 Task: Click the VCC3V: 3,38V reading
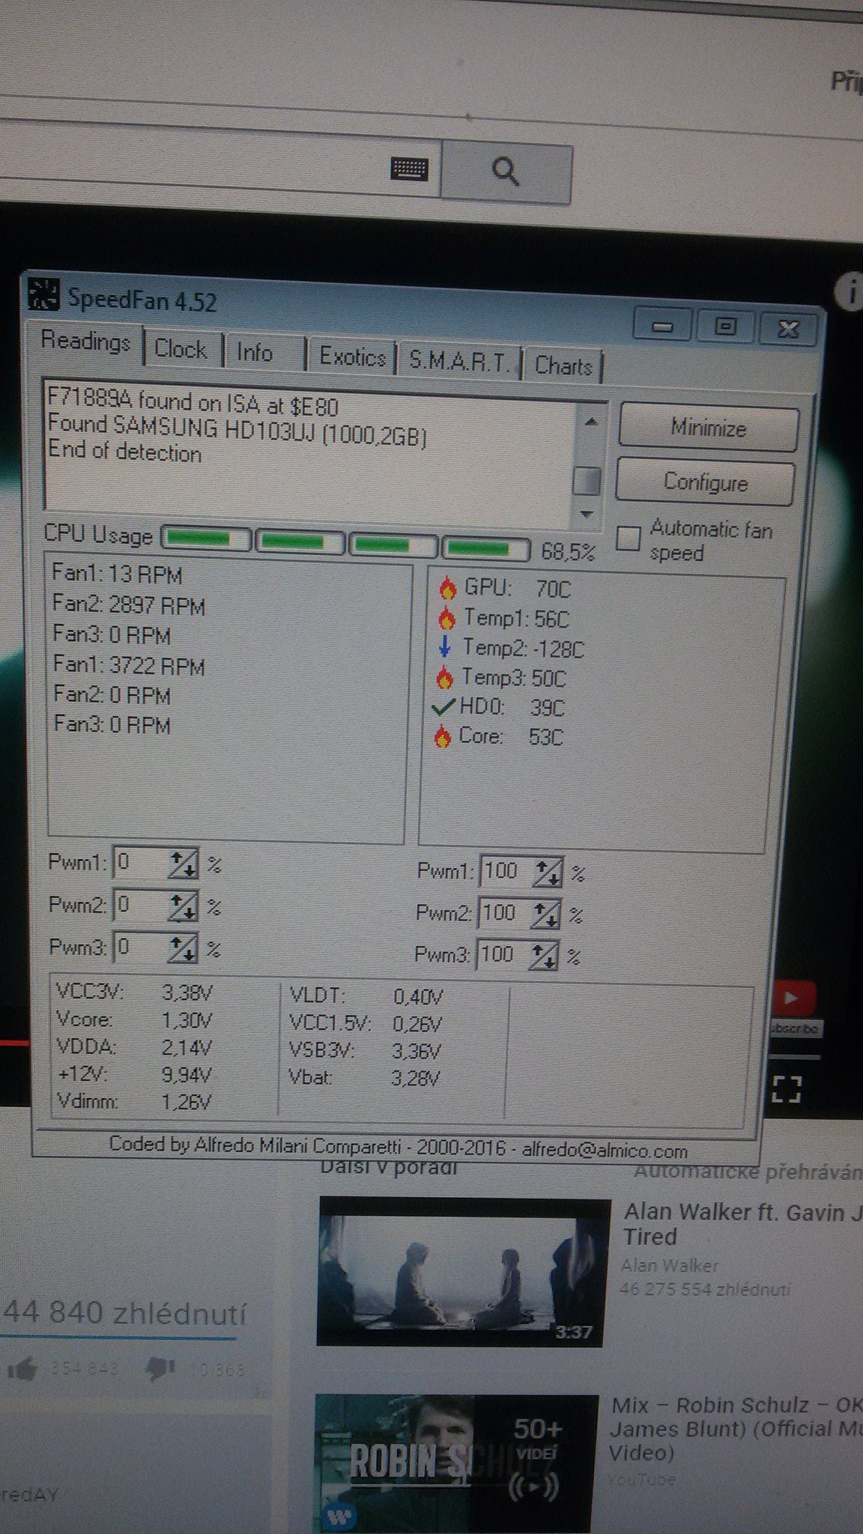click(x=135, y=992)
